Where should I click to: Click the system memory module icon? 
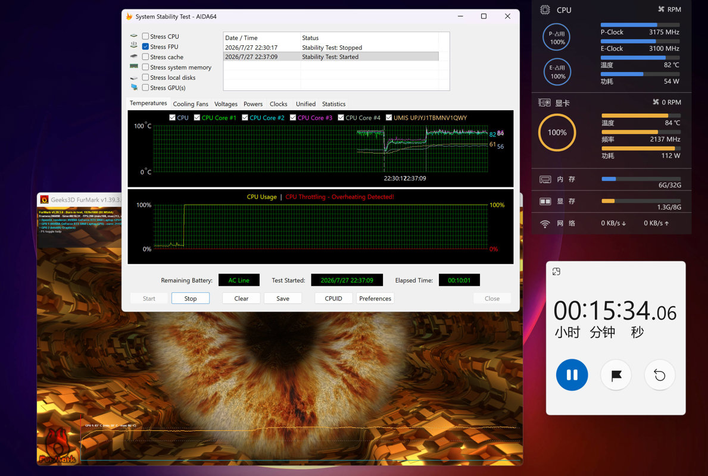[x=133, y=66]
